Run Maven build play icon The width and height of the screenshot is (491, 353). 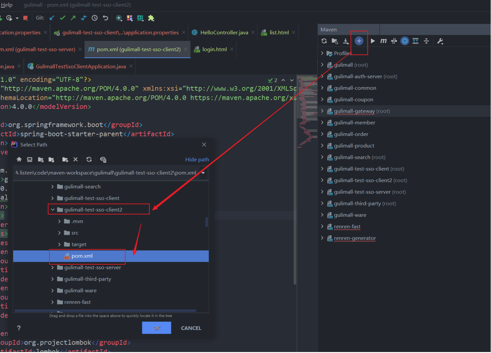point(373,41)
